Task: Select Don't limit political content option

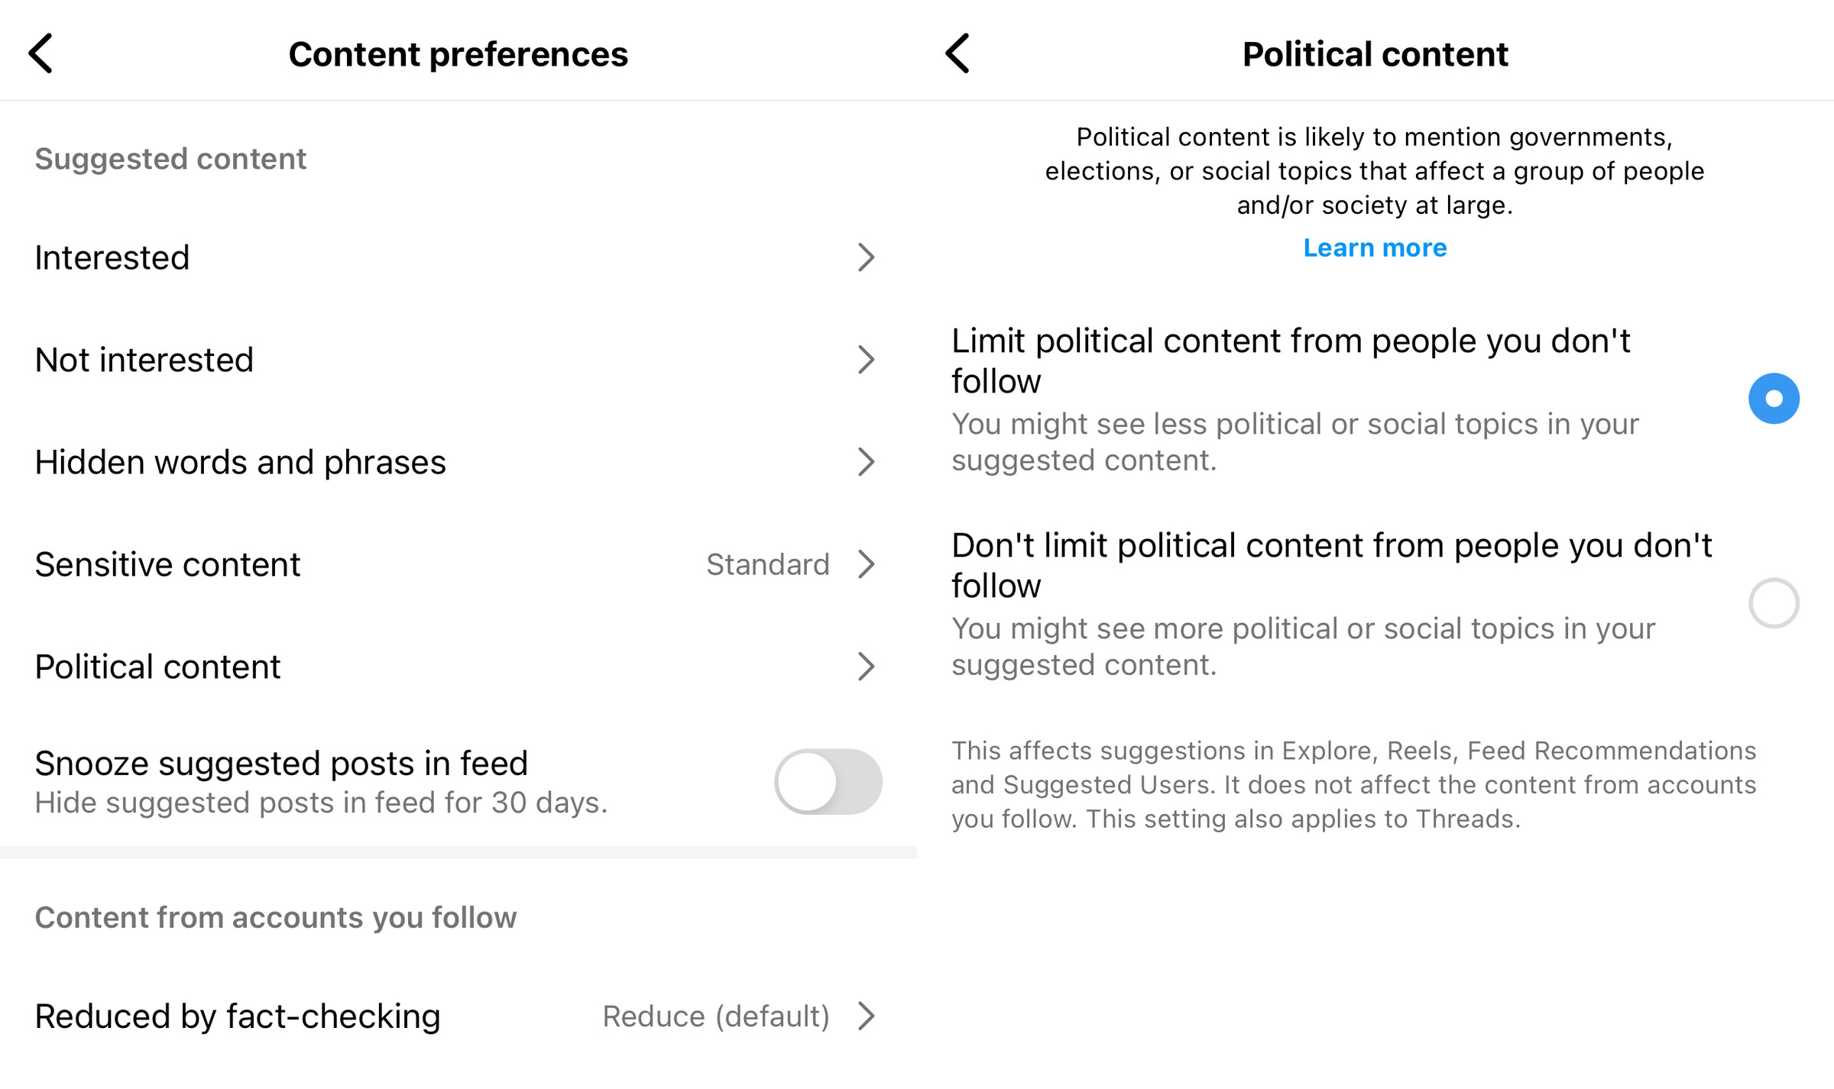Action: (1773, 603)
